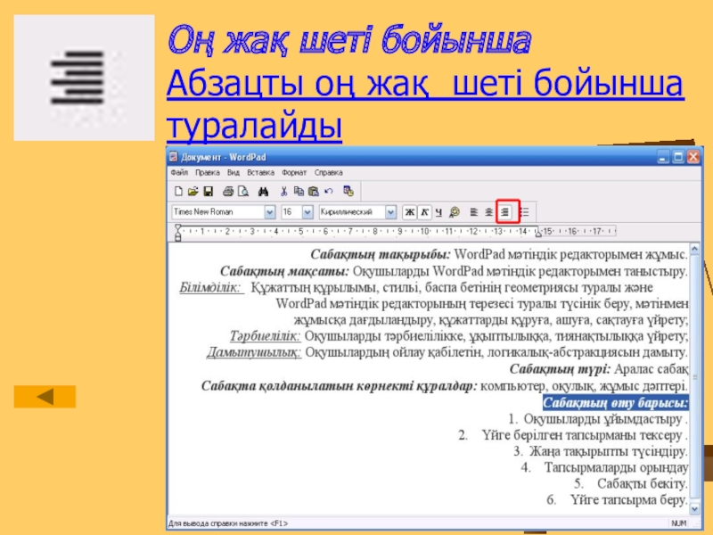The width and height of the screenshot is (713, 535).
Task: Open Find with the binoculars icon
Action: [x=263, y=192]
